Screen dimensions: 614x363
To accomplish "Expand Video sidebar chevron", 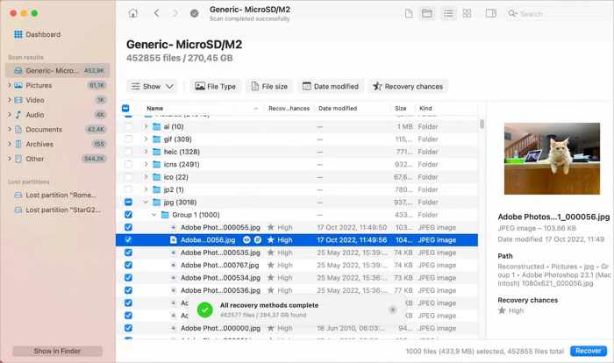I will (10, 100).
